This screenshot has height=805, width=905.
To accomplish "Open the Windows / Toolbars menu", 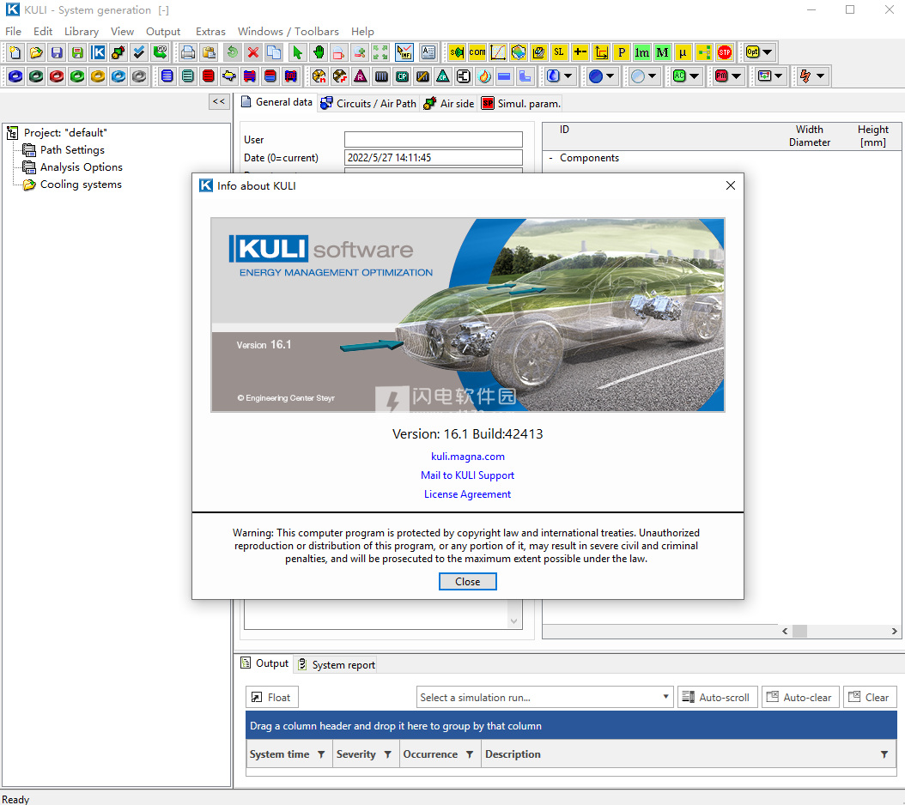I will click(x=288, y=31).
